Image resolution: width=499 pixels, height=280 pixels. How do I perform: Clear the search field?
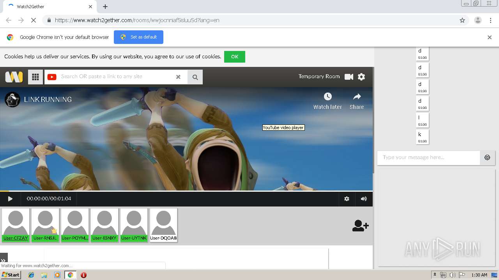[x=178, y=77]
